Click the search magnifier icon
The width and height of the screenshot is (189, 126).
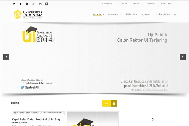pos(175,14)
